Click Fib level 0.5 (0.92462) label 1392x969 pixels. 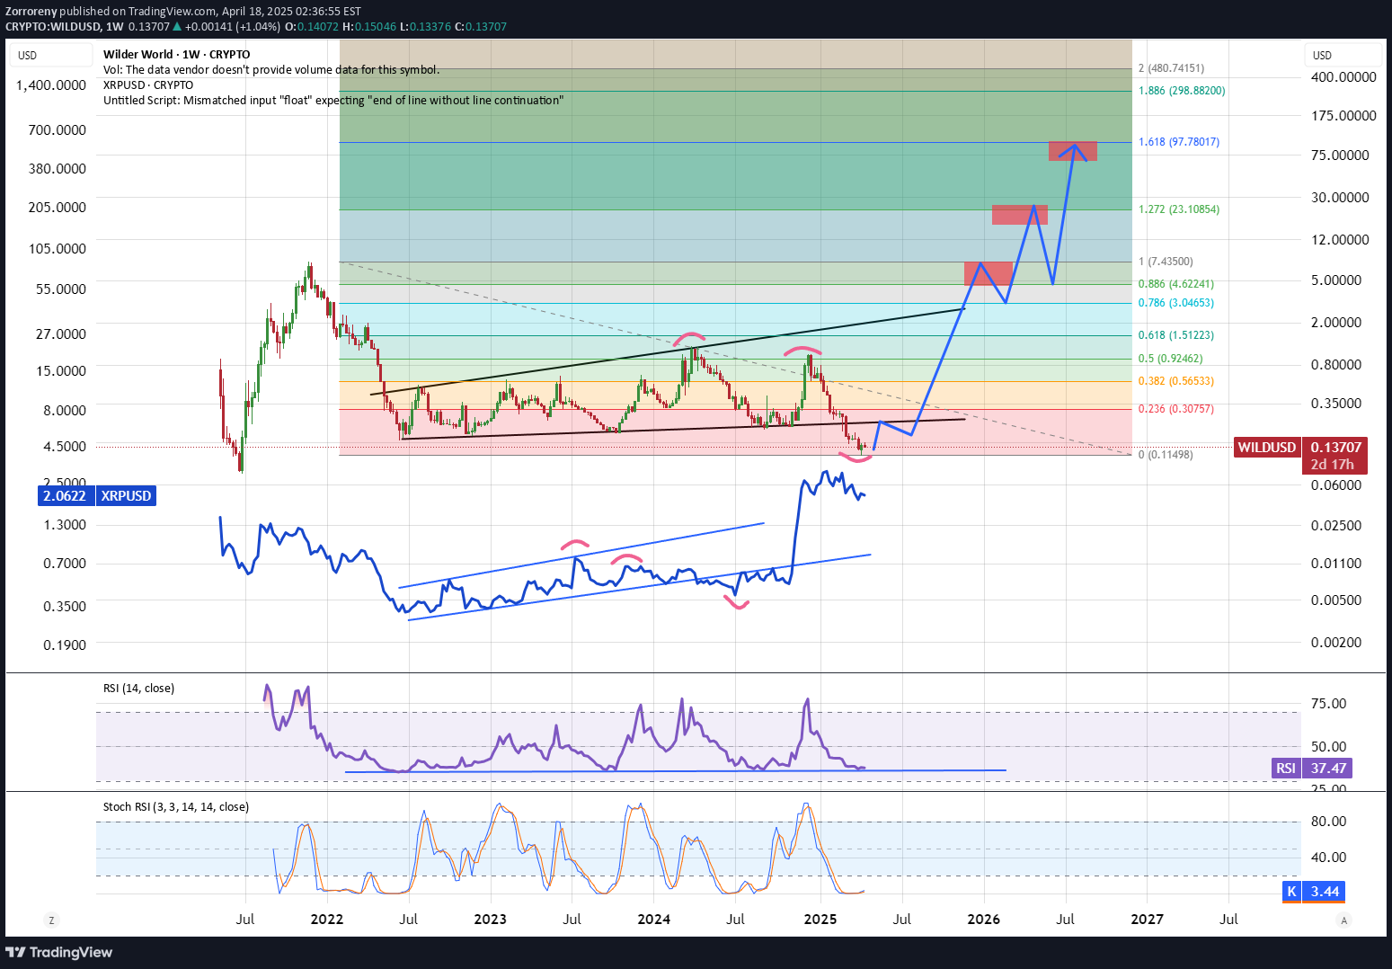(1171, 359)
